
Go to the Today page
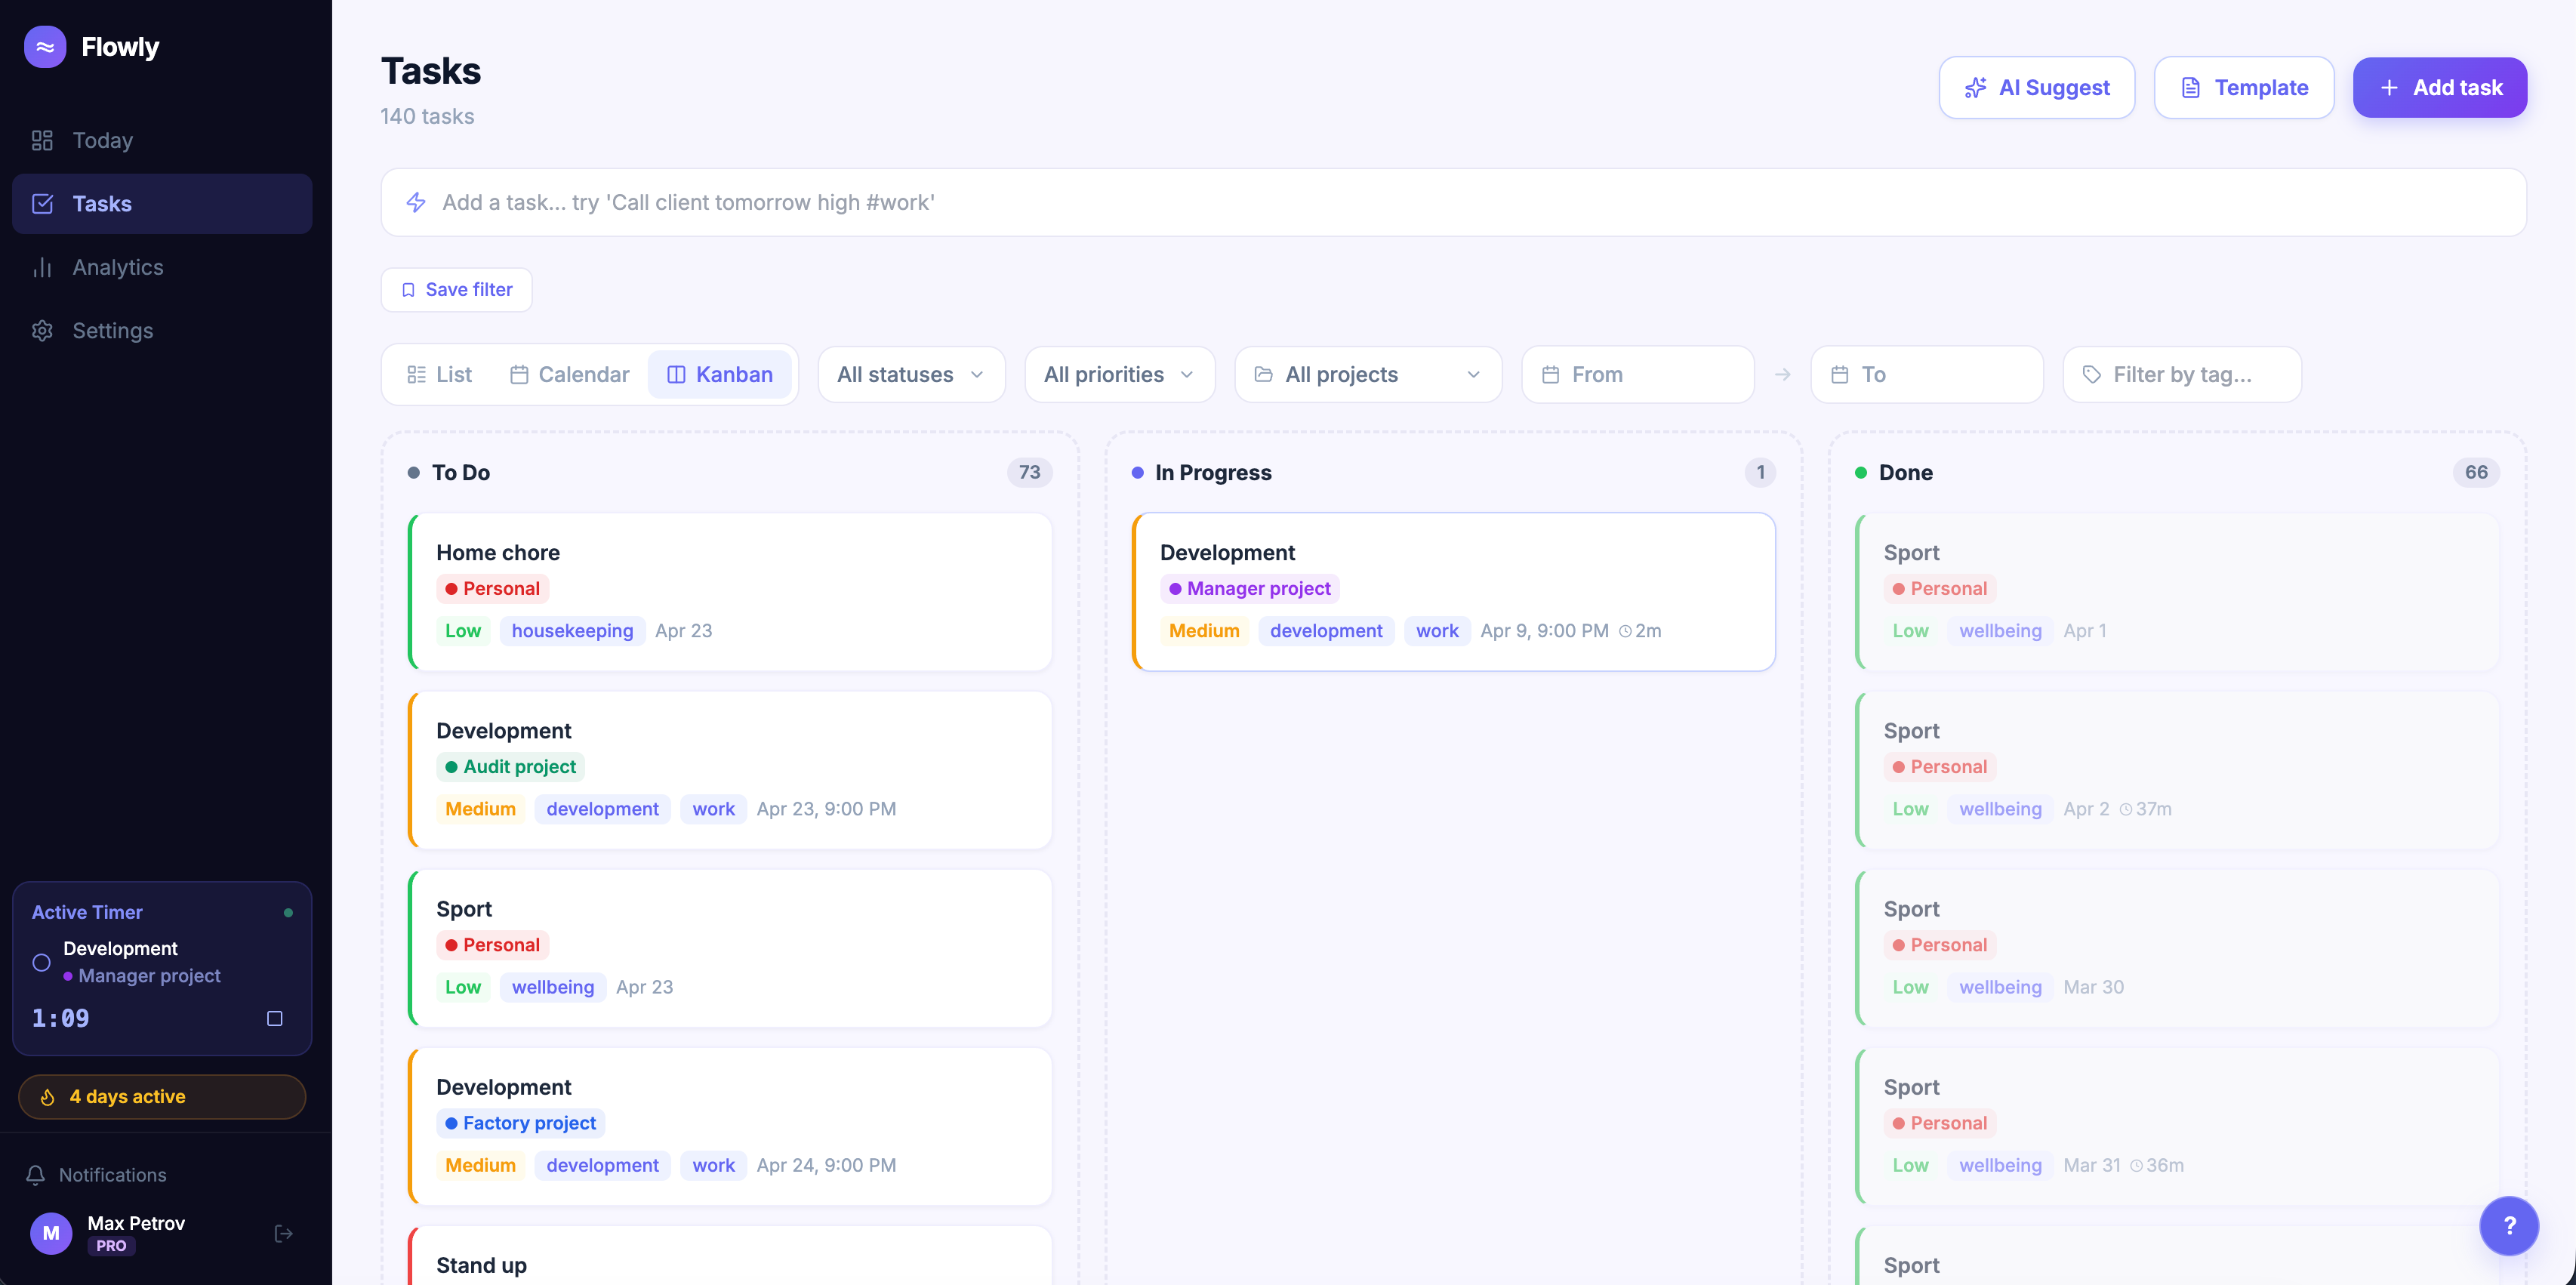[102, 140]
